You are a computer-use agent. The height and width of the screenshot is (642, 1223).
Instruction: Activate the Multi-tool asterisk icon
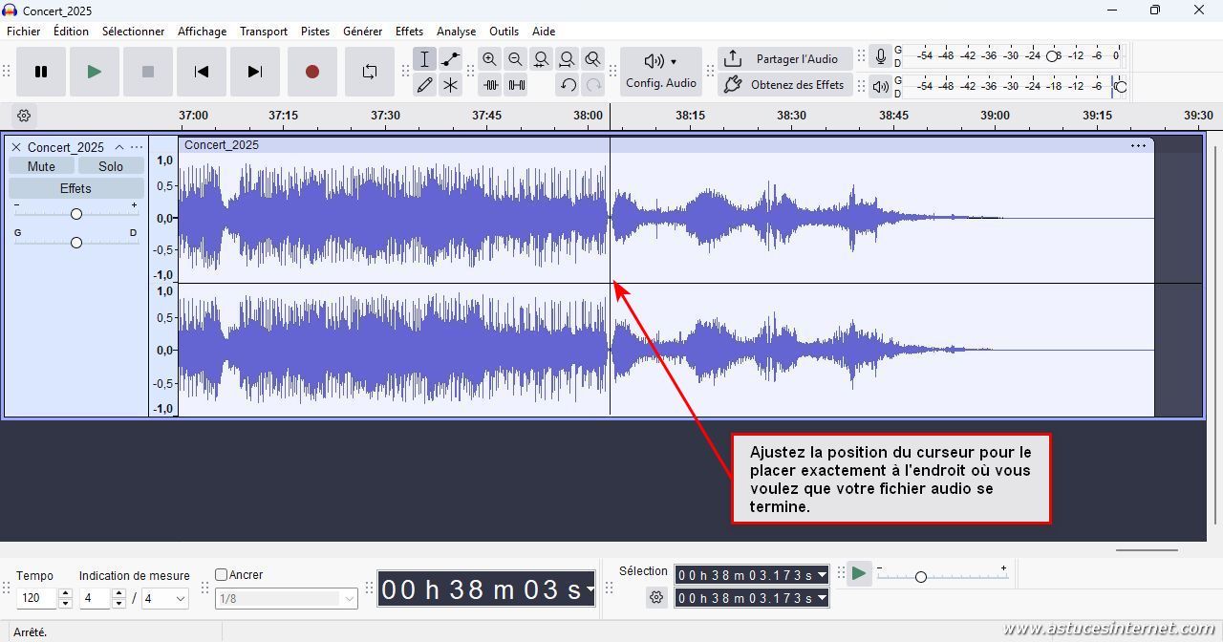[x=450, y=85]
